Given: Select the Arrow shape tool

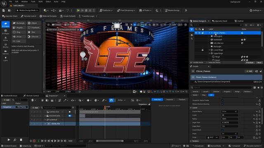Looking at the screenshot, I should pos(19,37).
